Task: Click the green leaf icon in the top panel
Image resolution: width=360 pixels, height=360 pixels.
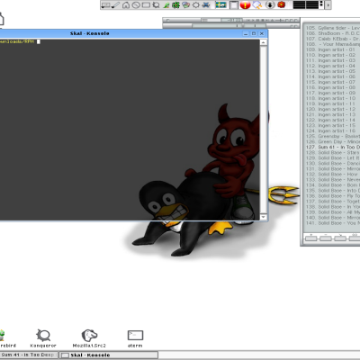Action: [166, 5]
